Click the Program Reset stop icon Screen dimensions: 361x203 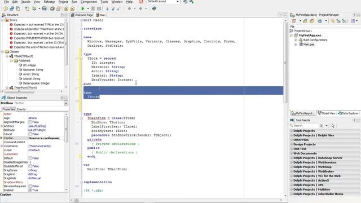(x=99, y=8)
